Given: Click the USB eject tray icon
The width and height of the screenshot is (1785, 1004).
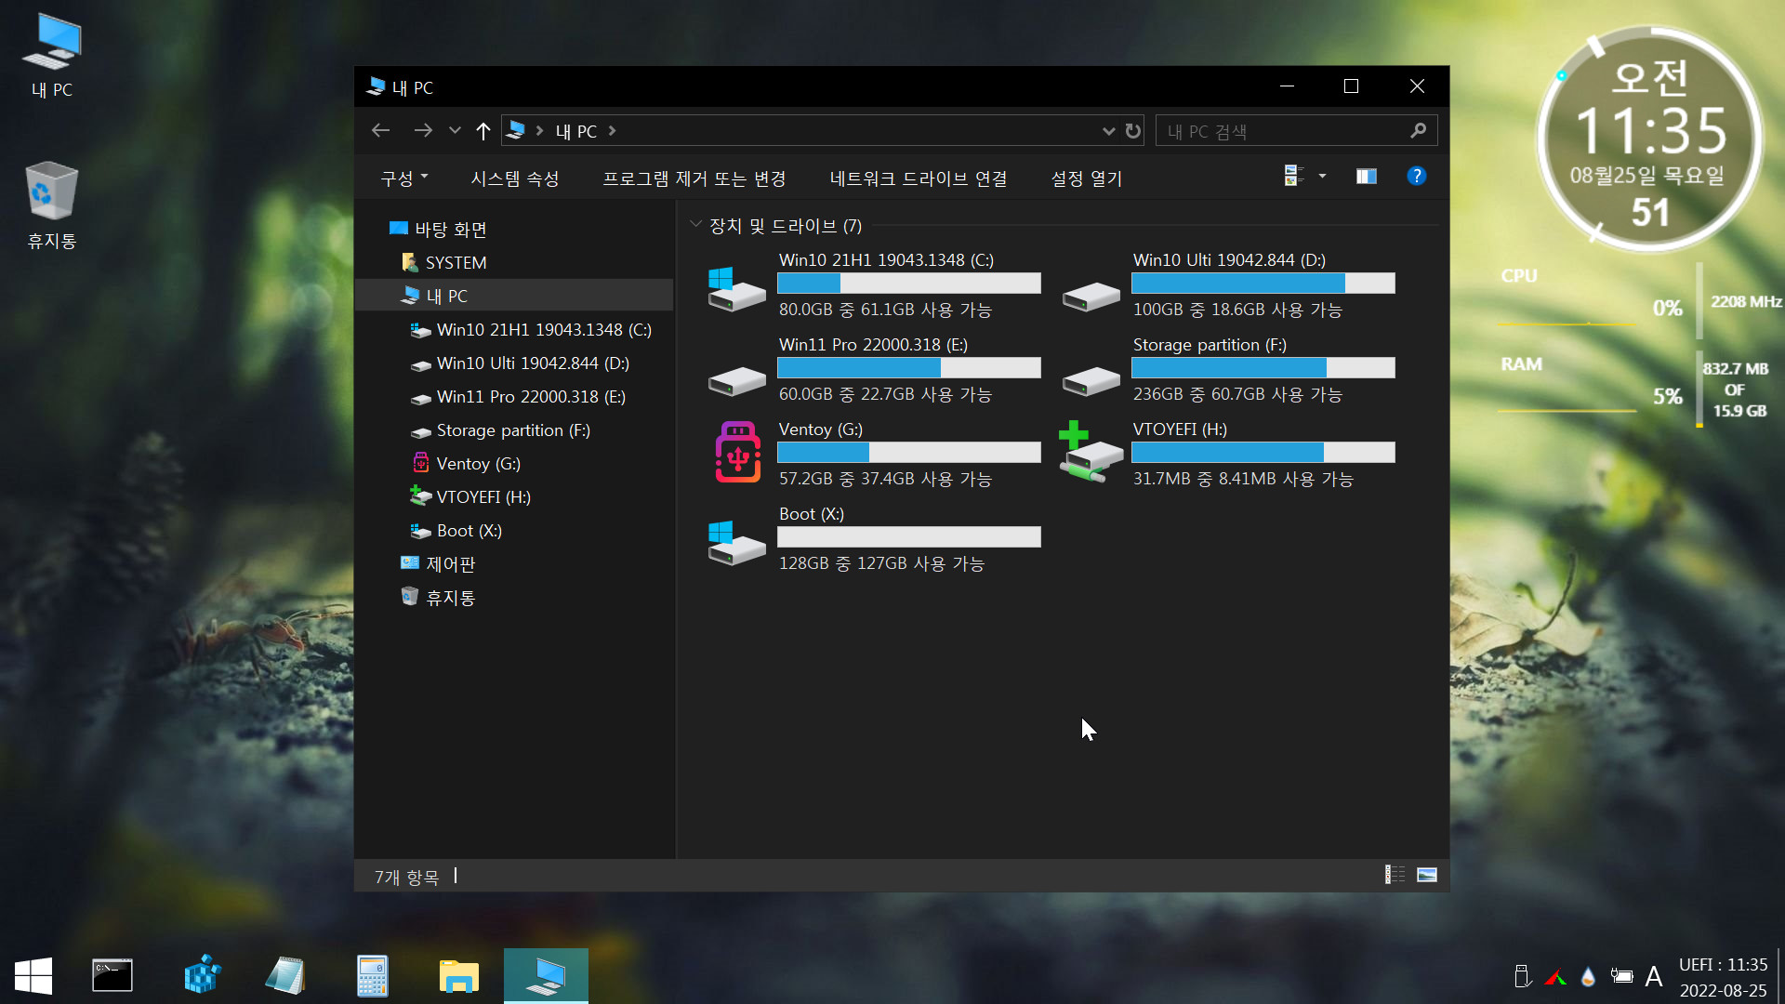Looking at the screenshot, I should point(1522,976).
